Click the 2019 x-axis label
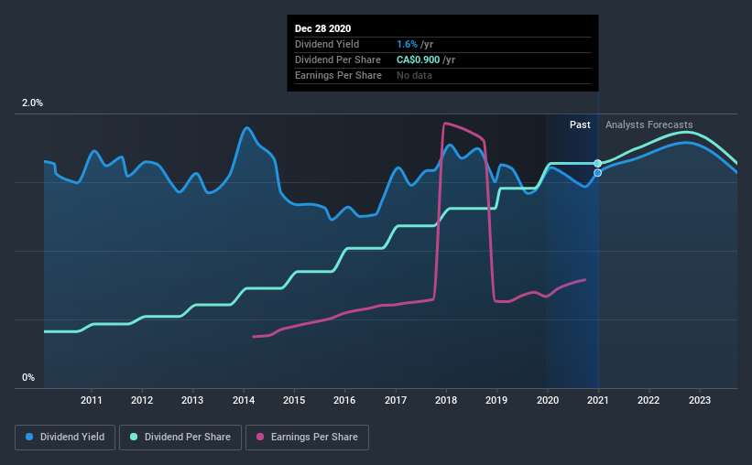The width and height of the screenshot is (752, 465). coord(496,400)
